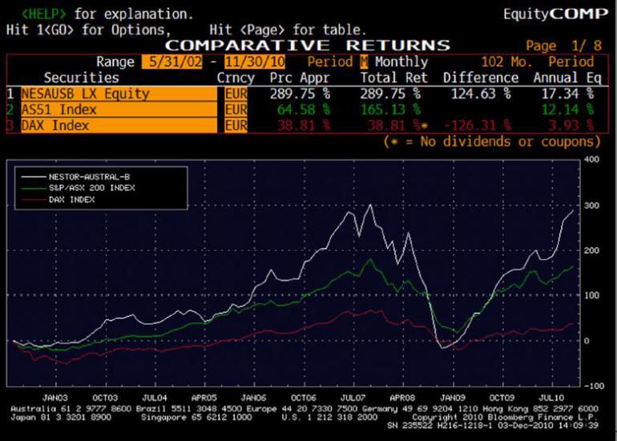This screenshot has width=617, height=441.
Task: Click AS51 total return 165.13 %
Action: (x=390, y=110)
